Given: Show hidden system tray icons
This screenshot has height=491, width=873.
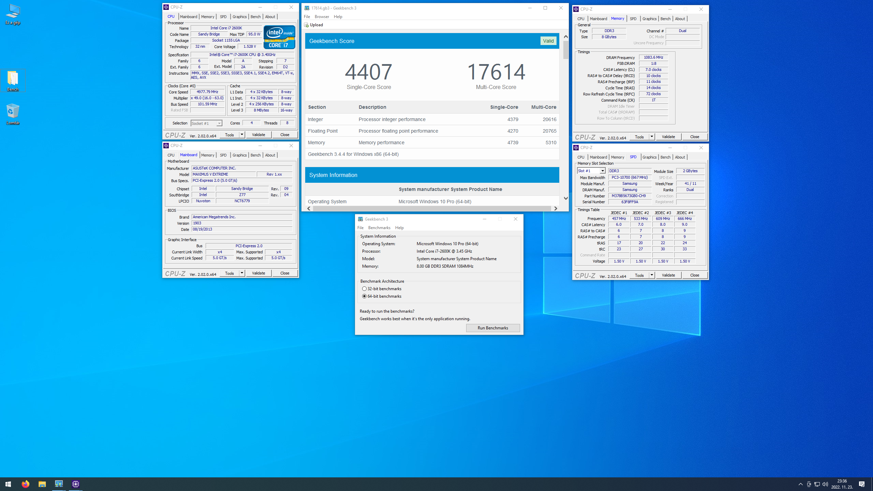Looking at the screenshot, I should coord(801,484).
